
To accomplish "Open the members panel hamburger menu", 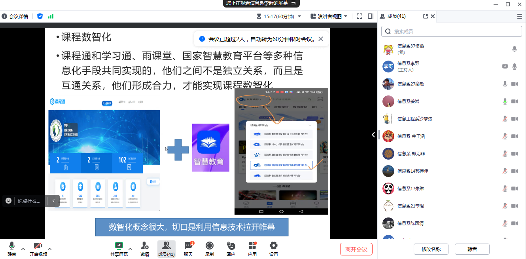I will [519, 16].
